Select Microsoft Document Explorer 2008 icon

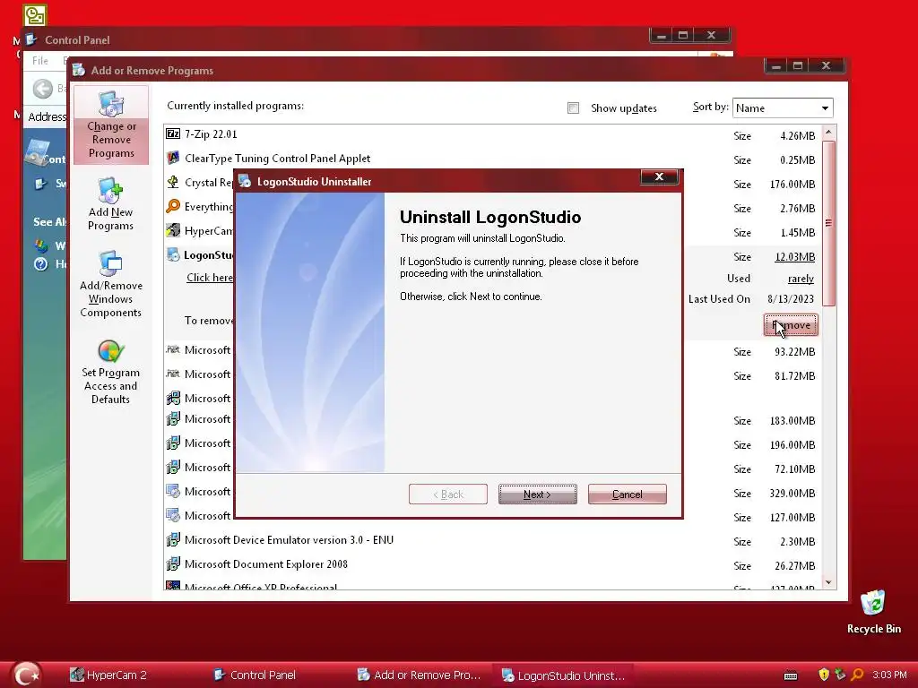point(173,564)
